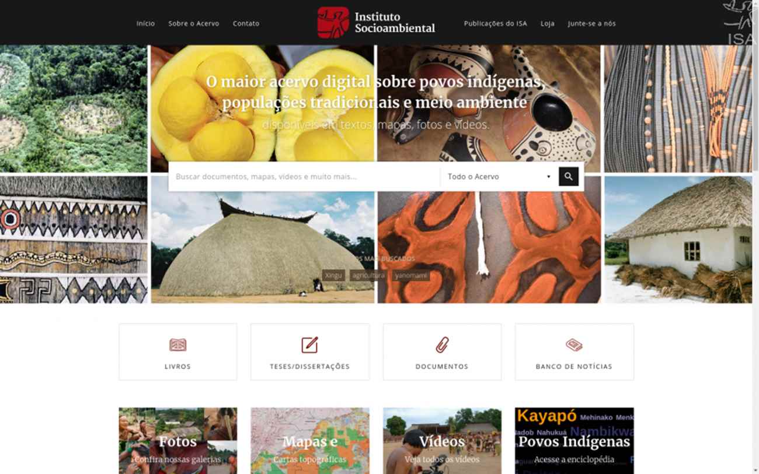This screenshot has width=759, height=474.
Task: Open the Banco de Notícias newspaper icon
Action: (x=574, y=345)
